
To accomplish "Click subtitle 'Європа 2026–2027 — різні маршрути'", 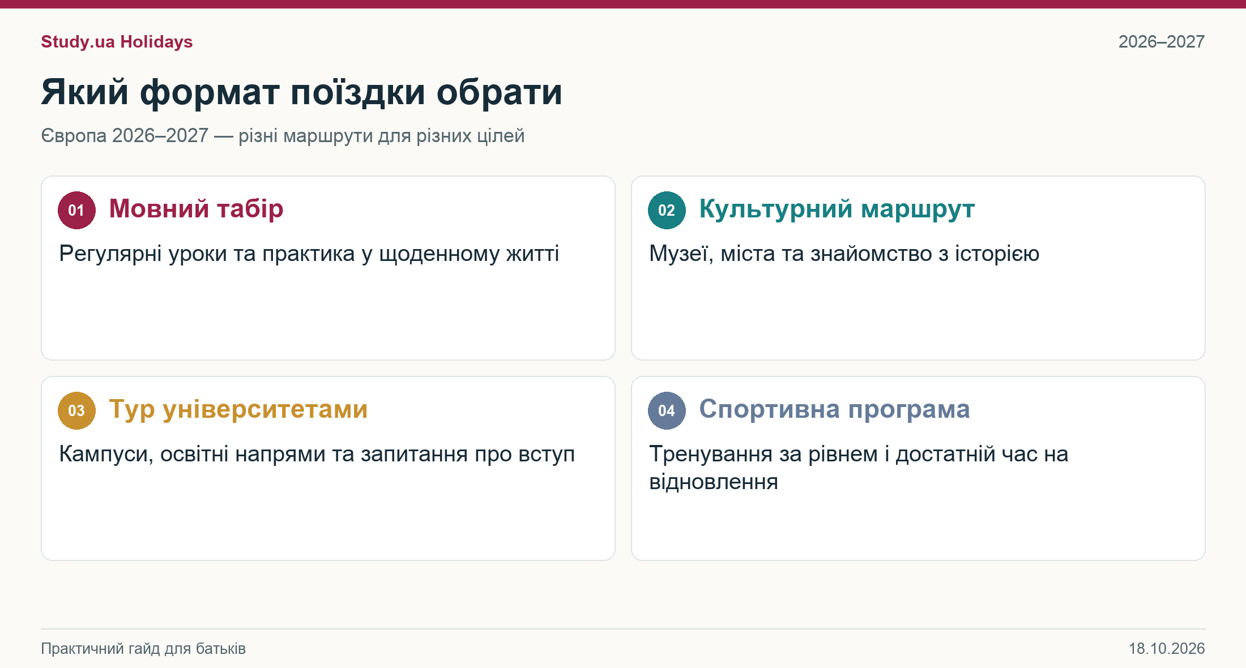I will [x=207, y=136].
